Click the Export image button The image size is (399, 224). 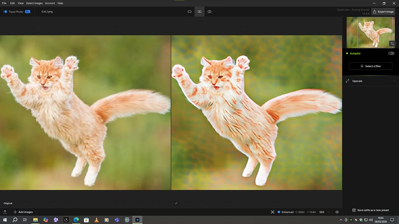point(383,11)
